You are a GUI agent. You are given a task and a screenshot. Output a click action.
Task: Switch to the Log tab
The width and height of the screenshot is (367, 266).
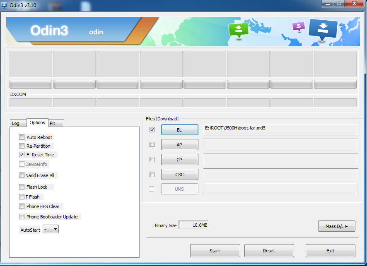(x=18, y=123)
